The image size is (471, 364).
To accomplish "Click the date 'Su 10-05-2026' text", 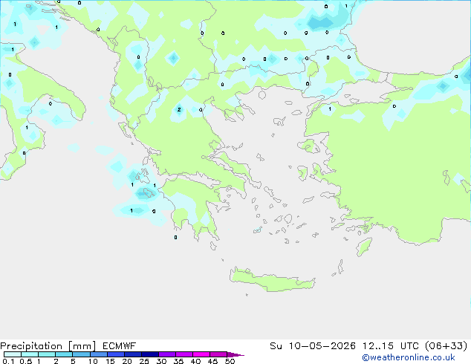I will pyautogui.click(x=313, y=346).
